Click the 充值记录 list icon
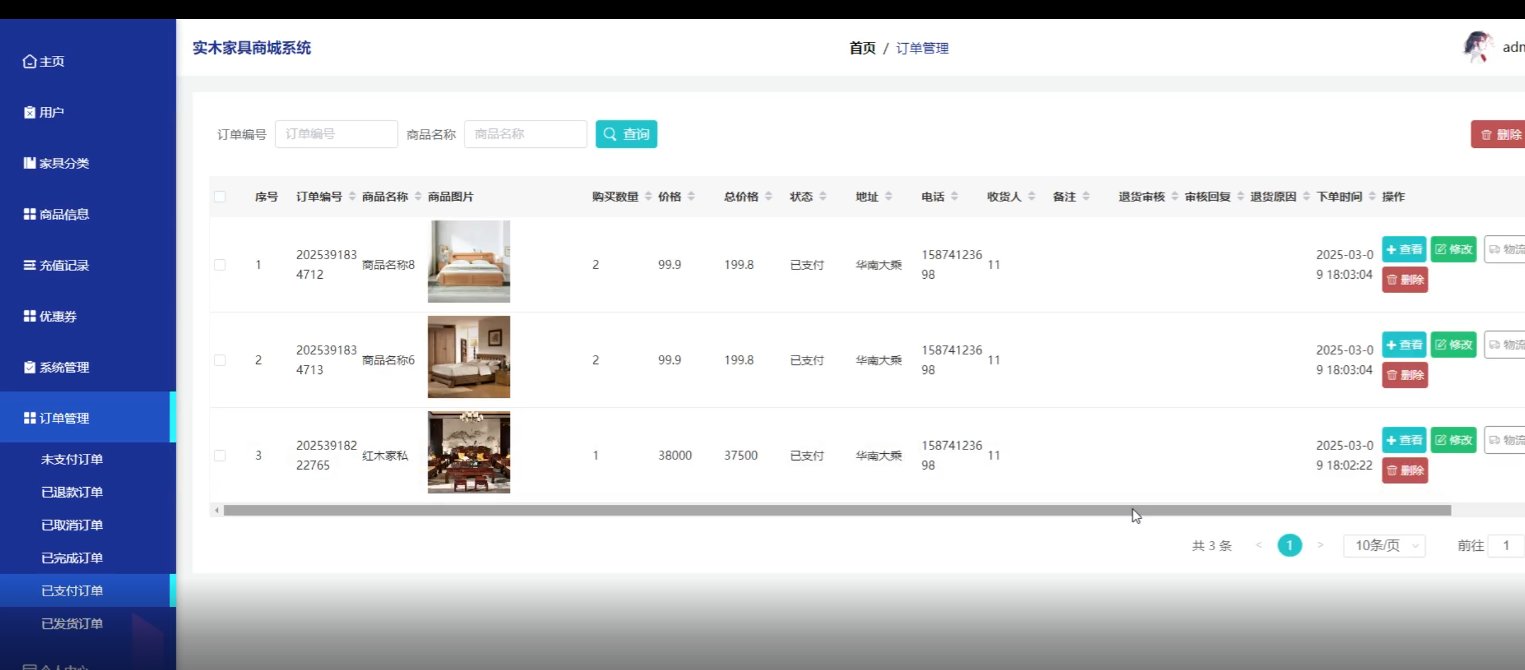1525x670 pixels. click(29, 265)
